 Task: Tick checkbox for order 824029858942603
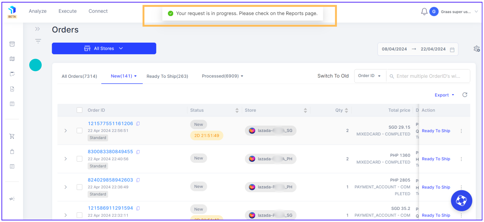pyautogui.click(x=79, y=187)
